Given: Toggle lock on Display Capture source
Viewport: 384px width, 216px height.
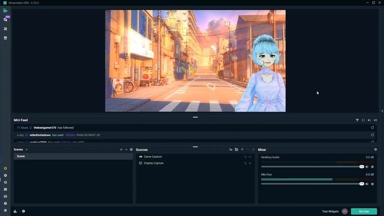Looking at the screenshot, I should 245,163.
